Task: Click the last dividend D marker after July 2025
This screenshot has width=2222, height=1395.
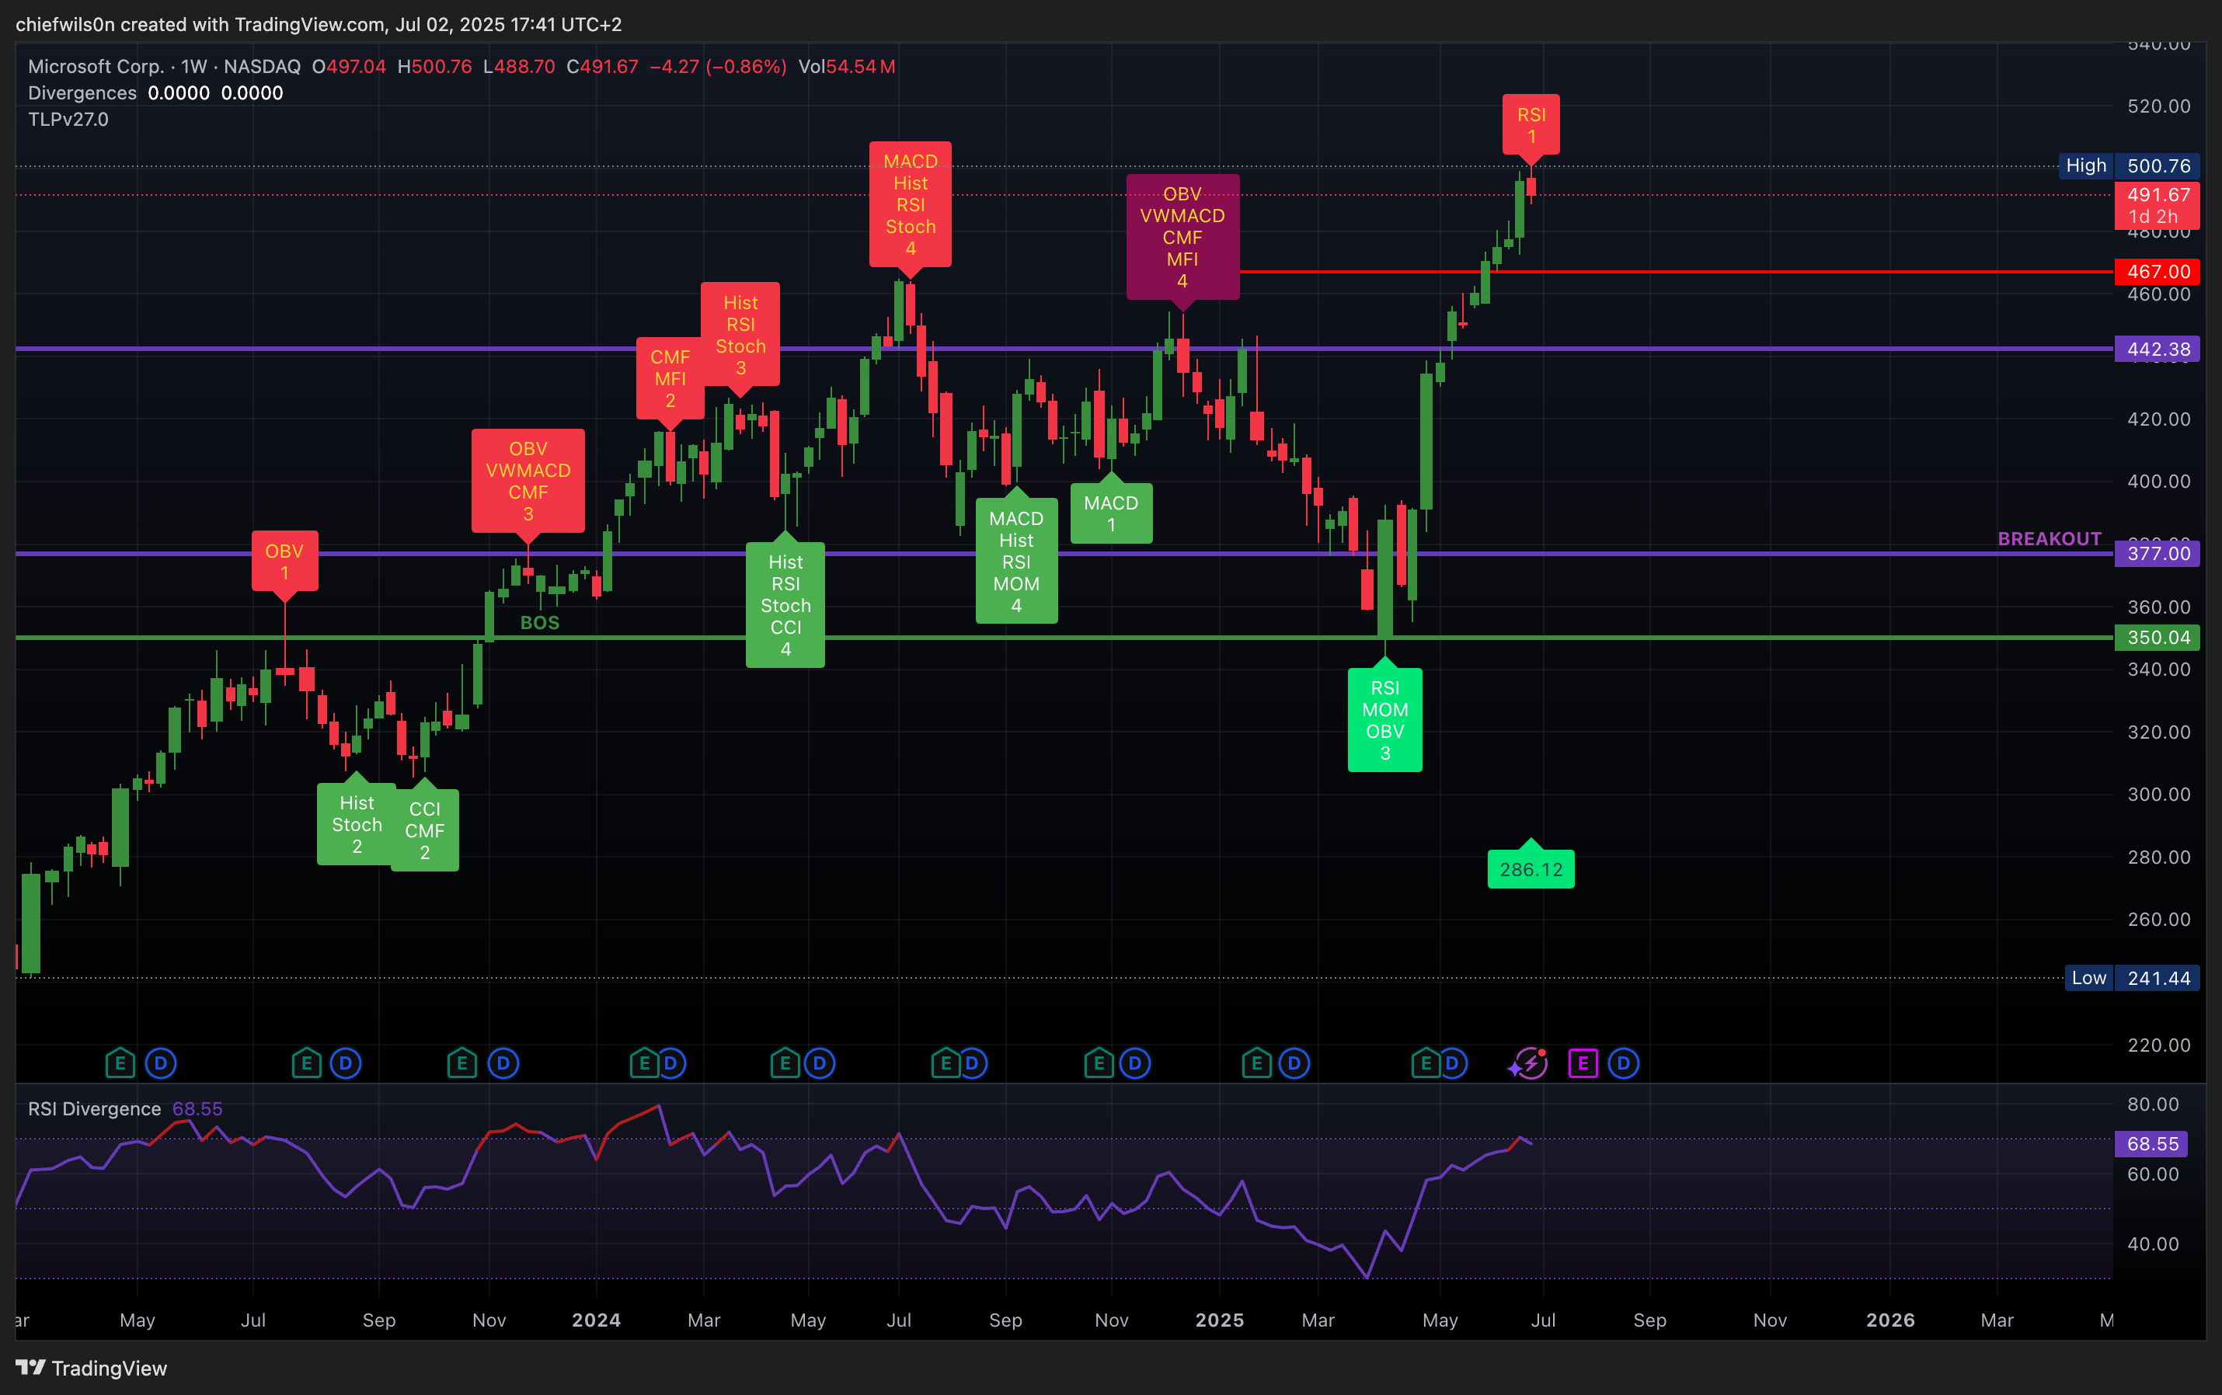Action: 1623,1064
